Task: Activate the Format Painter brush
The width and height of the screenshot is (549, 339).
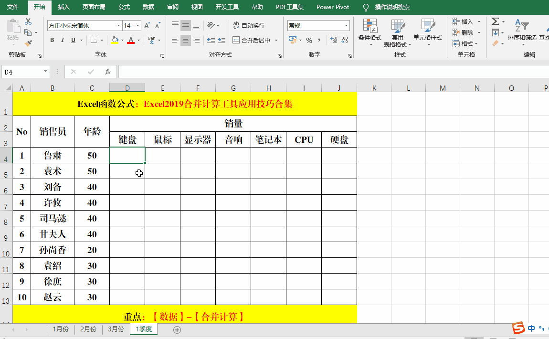Action: click(28, 43)
